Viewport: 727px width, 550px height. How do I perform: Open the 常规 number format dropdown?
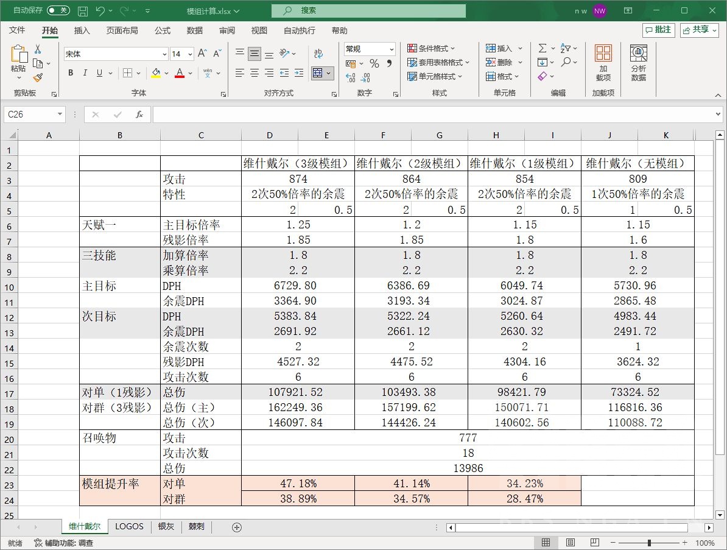368,48
